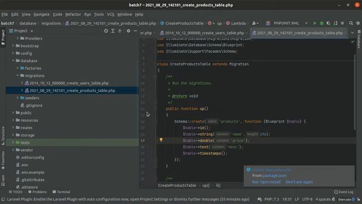Open the Problems tool window button
Screen dimensions: 362x204
pyautogui.click(x=37, y=192)
